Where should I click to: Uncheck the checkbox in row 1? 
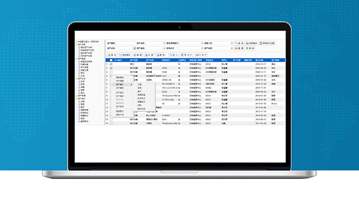[111, 64]
